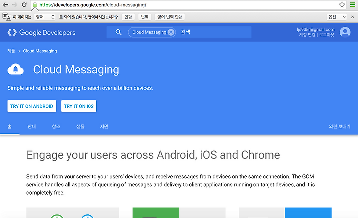This screenshot has width=358, height=218.
Task: Open the 옵션 options dropdown
Action: pyautogui.click(x=337, y=17)
